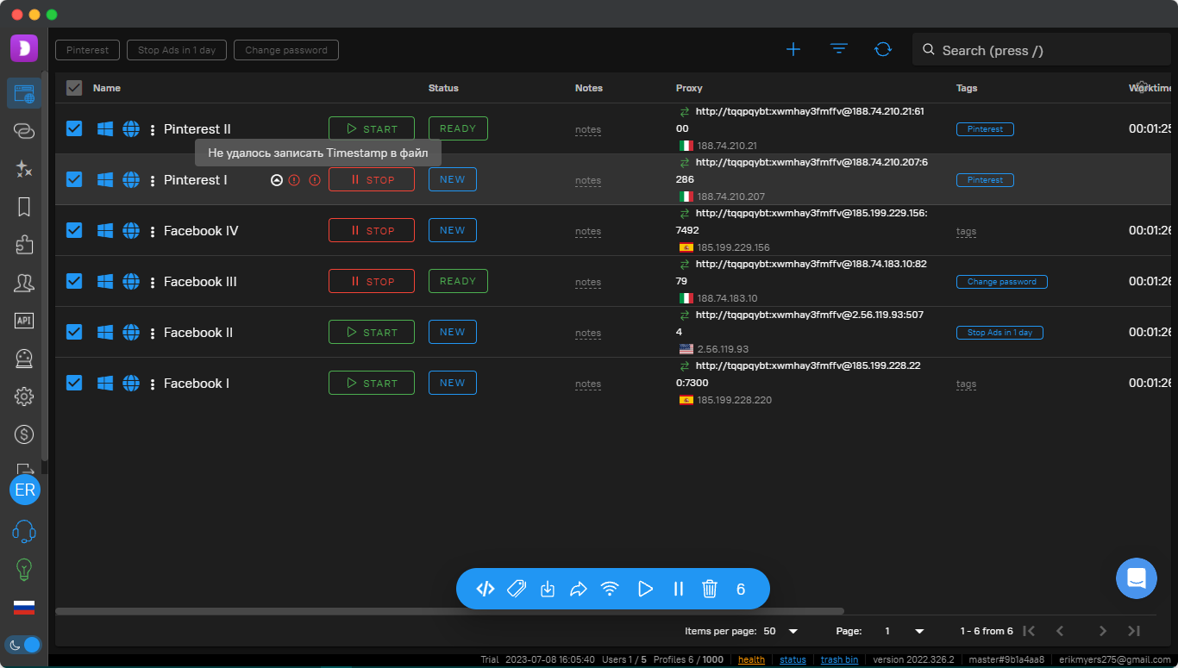Click the Wi-Fi proxy check icon in bulk bar
1178x668 pixels.
point(610,589)
